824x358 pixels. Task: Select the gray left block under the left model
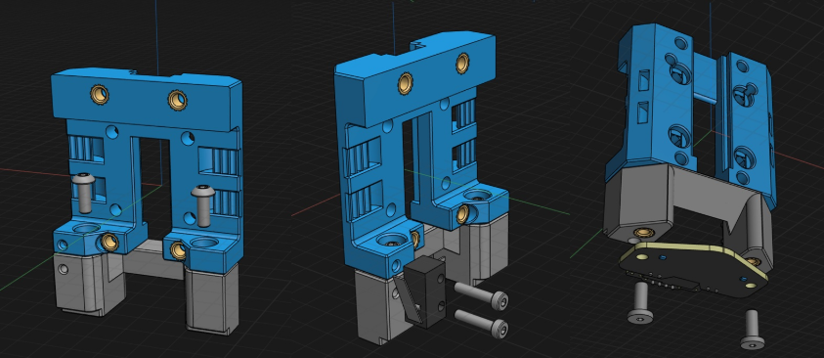click(89, 284)
